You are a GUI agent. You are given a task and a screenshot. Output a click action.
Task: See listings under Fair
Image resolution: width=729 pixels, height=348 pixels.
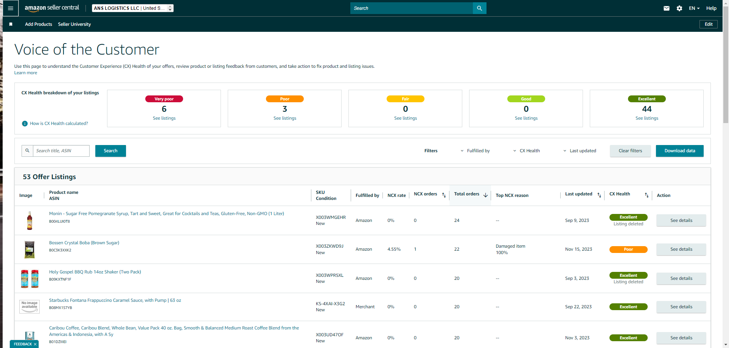[406, 118]
